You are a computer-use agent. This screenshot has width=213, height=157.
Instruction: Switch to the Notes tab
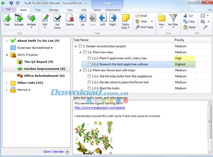(97, 10)
